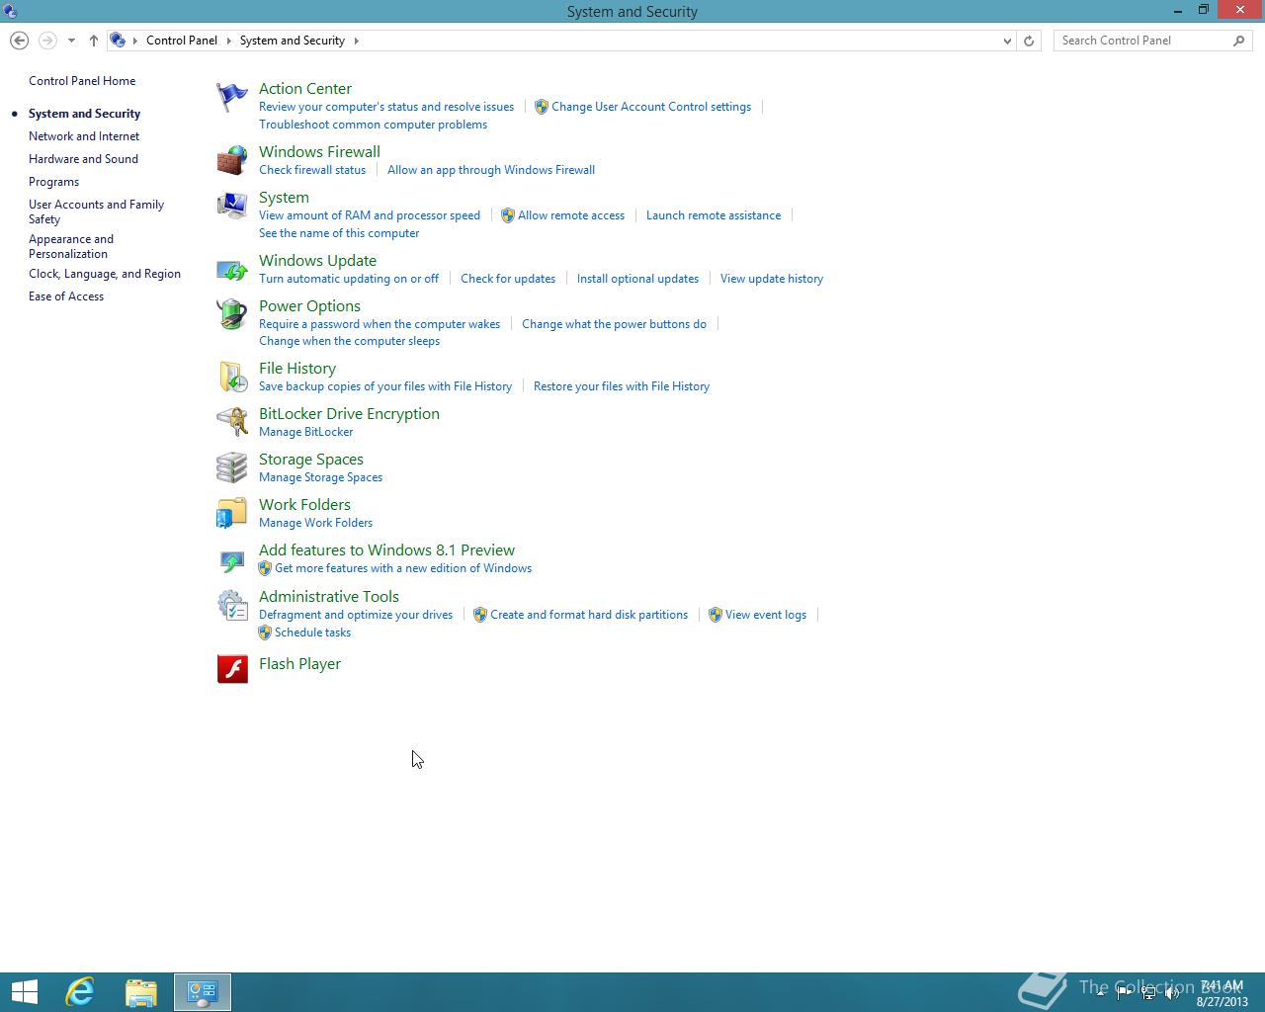1265x1012 pixels.
Task: Click the network tray icon
Action: pyautogui.click(x=1148, y=993)
